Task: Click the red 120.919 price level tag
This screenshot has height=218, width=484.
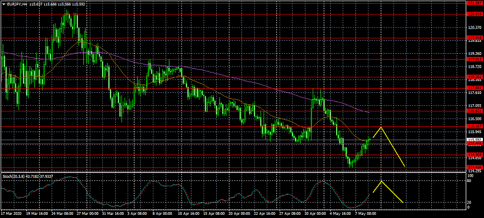Action: point(475,14)
